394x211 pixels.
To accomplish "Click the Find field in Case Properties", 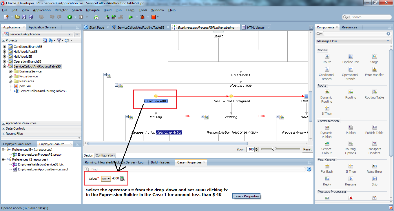I will [x=196, y=169].
